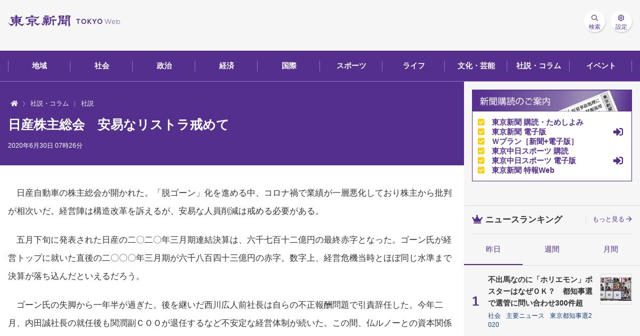Open the 政治 navigation menu

pos(164,66)
